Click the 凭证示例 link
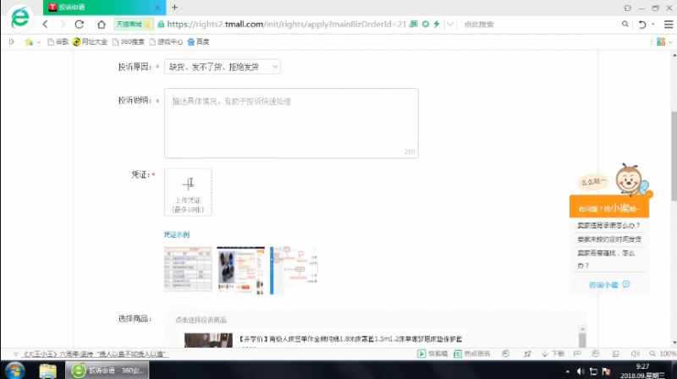677x379 pixels. [177, 234]
